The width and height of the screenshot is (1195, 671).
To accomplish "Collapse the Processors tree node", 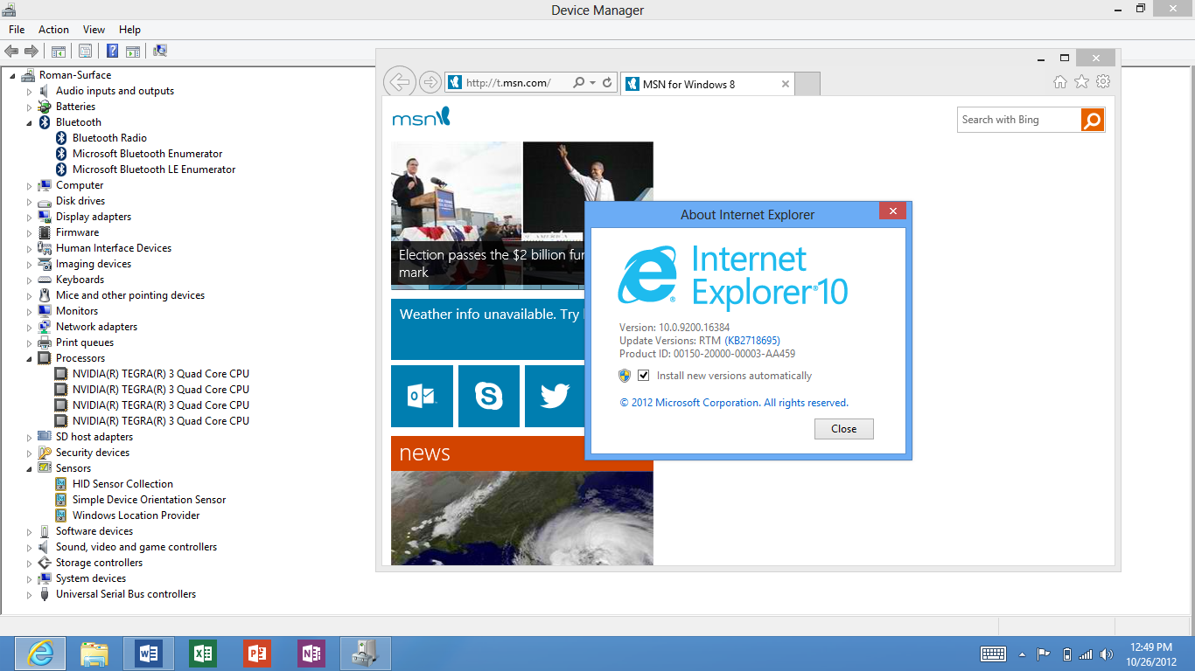I will (29, 358).
